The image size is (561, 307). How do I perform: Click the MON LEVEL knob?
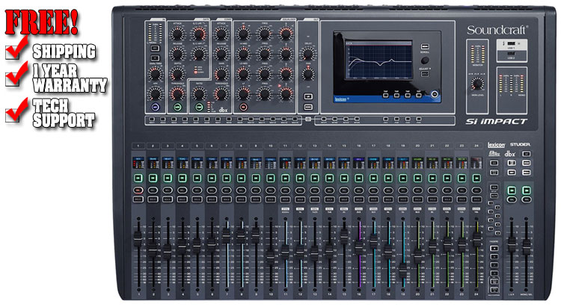[477, 84]
